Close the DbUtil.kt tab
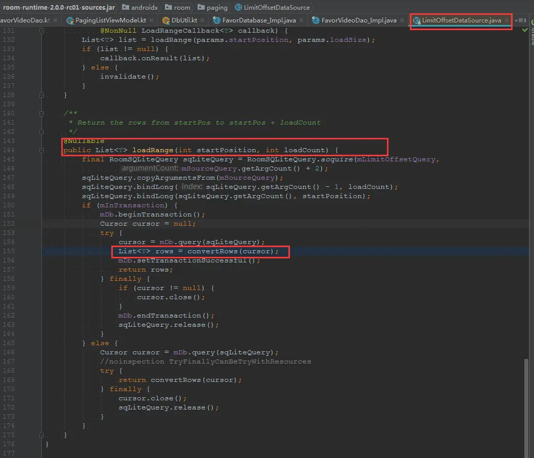Image resolution: width=534 pixels, height=458 pixels. coord(202,20)
